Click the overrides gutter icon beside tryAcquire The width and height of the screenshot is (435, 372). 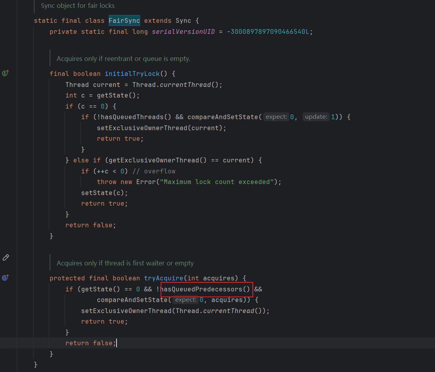[5, 278]
